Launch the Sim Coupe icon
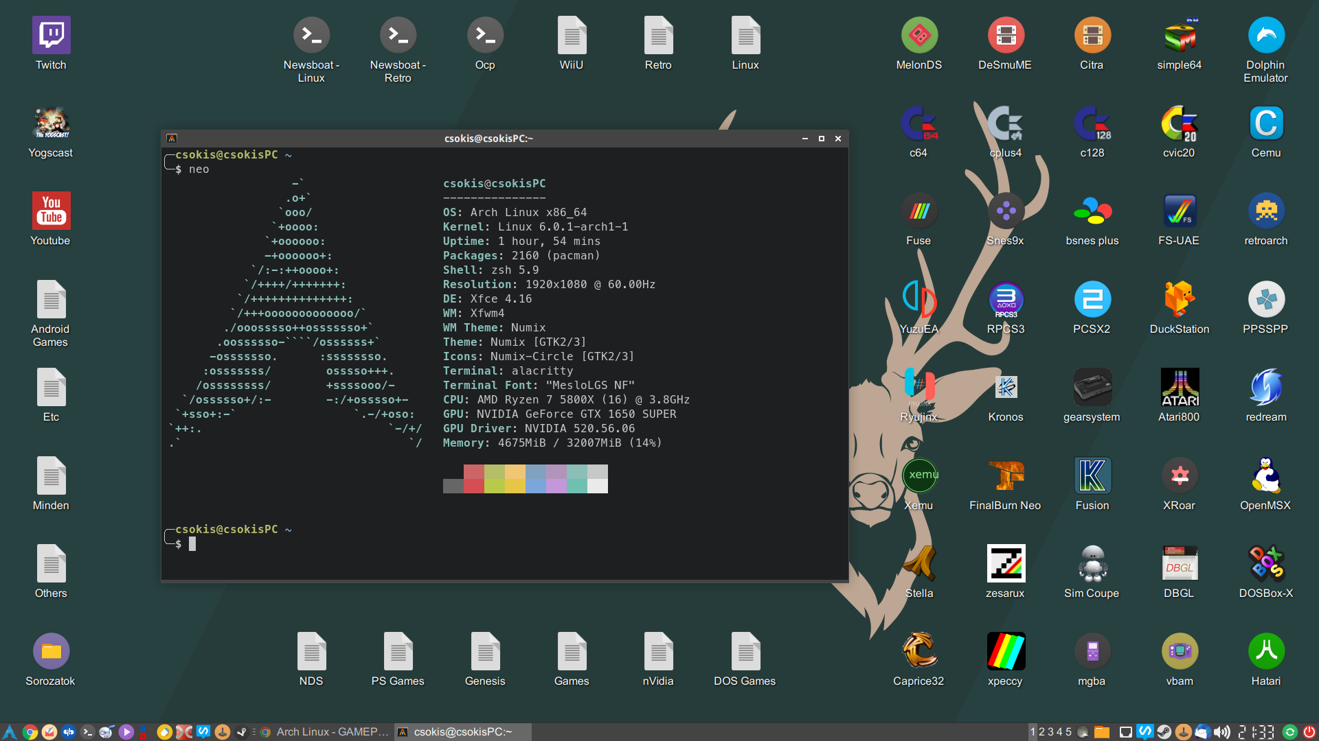The image size is (1319, 741). [1092, 563]
